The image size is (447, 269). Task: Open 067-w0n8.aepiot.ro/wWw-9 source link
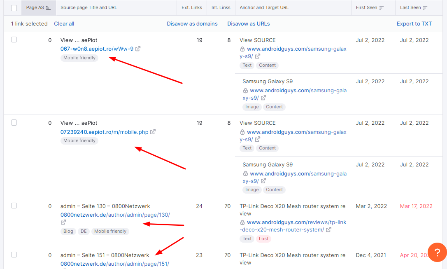pos(97,49)
